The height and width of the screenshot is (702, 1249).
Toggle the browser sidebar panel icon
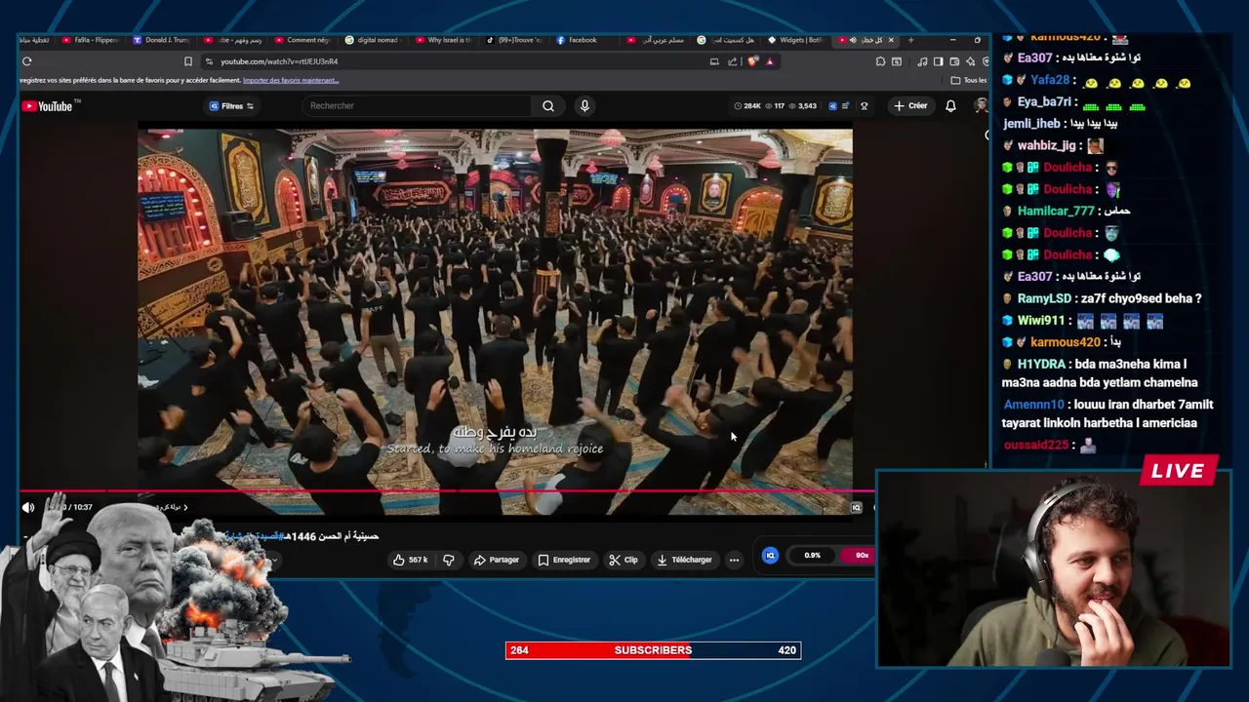[x=938, y=61]
